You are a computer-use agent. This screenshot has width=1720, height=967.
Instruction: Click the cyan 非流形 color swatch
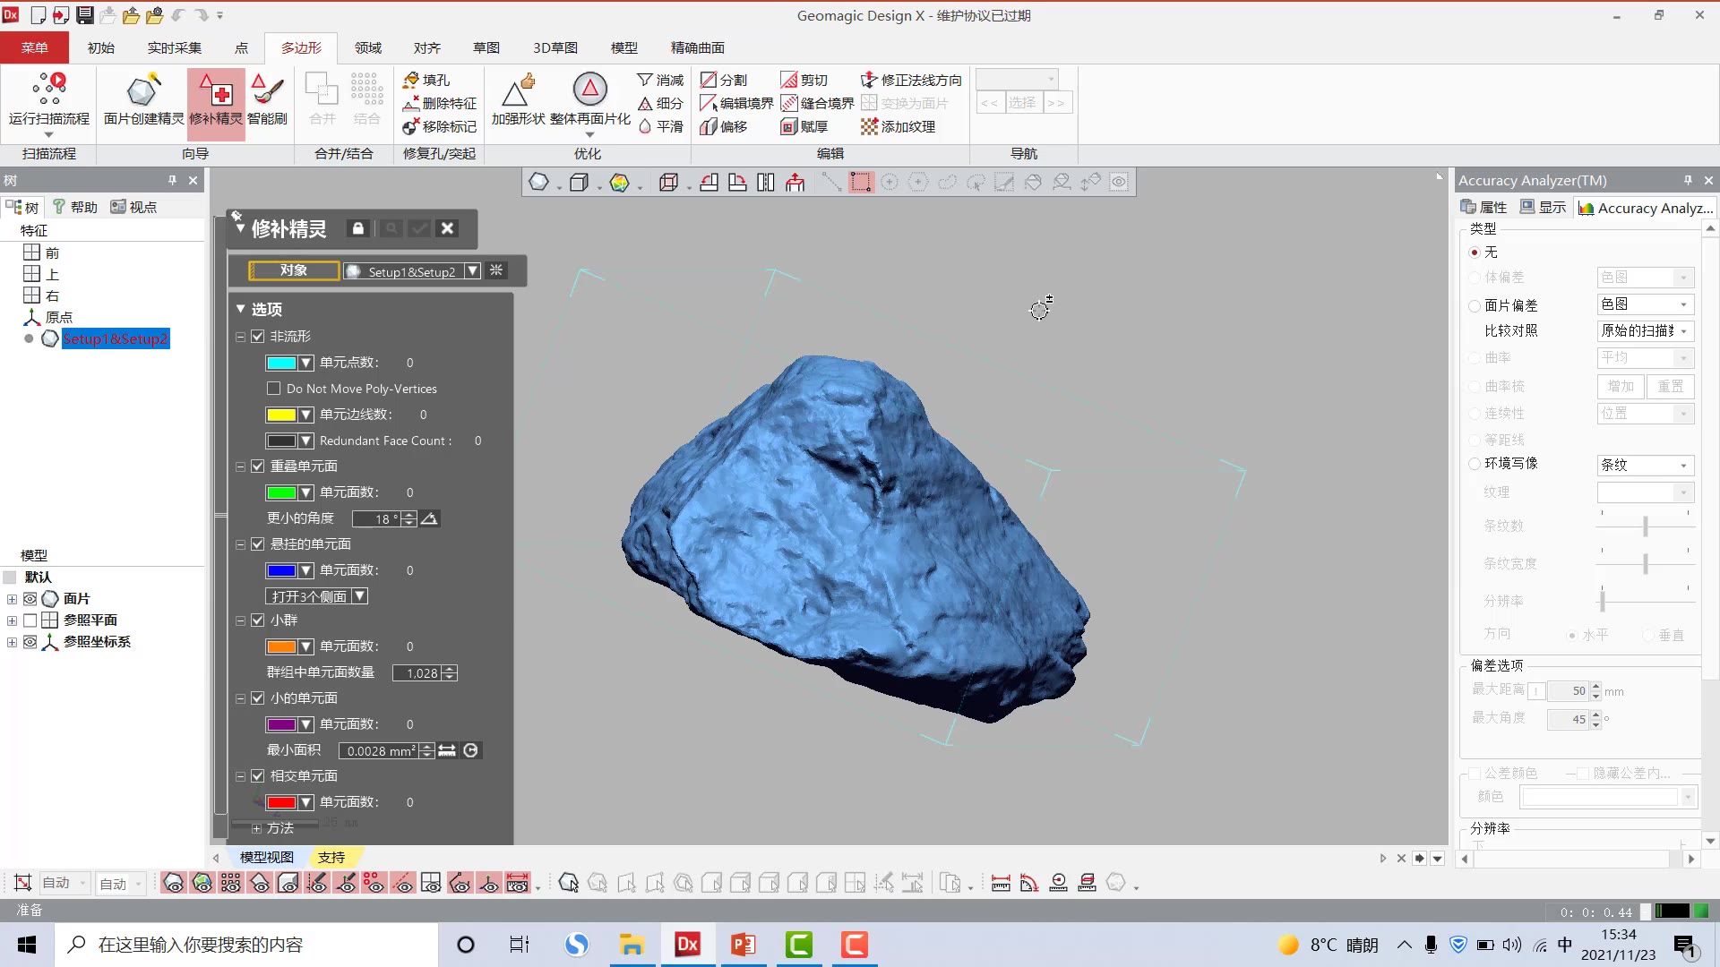tap(281, 363)
